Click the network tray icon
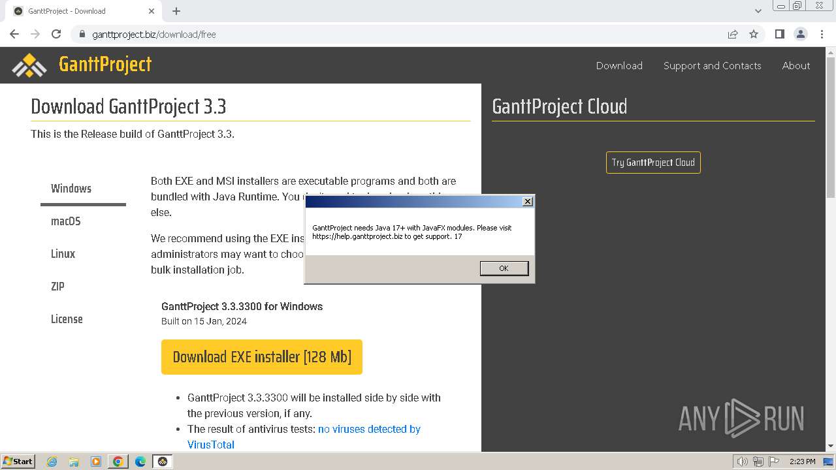Viewport: 836px width, 470px height. pos(758,462)
